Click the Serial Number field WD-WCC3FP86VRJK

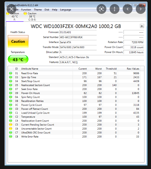click(x=78, y=37)
